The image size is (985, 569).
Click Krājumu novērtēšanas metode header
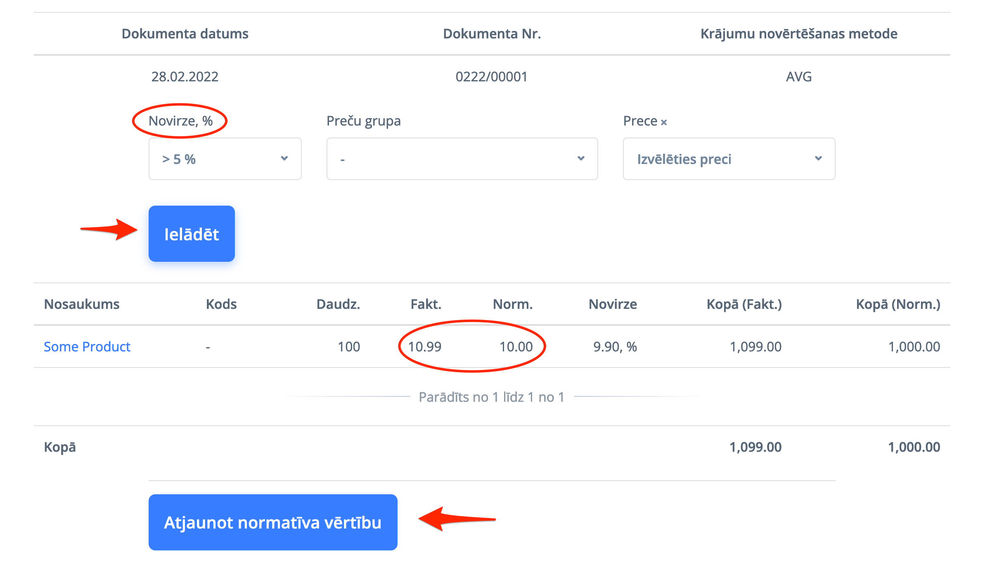coord(799,34)
